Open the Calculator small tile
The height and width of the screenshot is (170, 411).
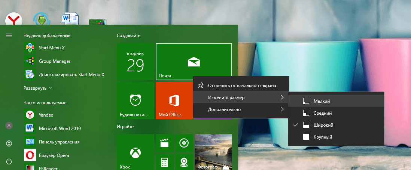tap(165, 162)
